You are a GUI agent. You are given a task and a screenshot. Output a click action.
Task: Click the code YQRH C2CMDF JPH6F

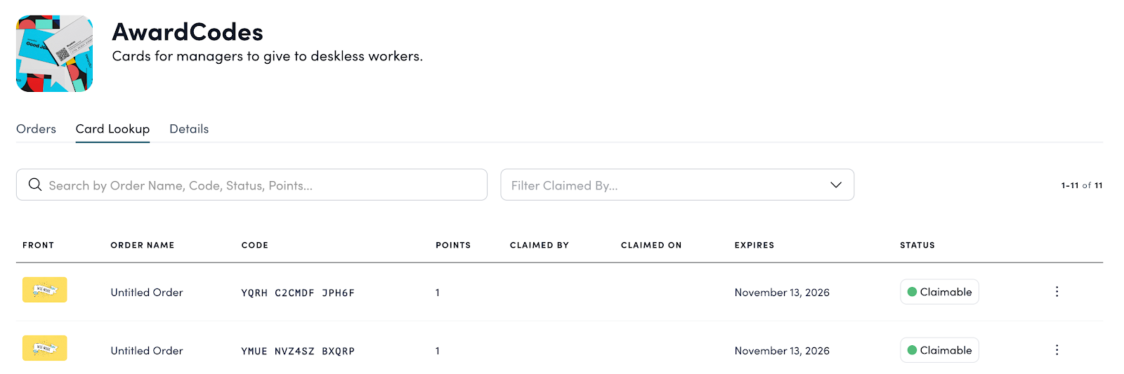(298, 293)
